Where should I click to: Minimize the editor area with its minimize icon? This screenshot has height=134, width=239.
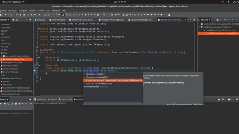[x=190, y=20]
